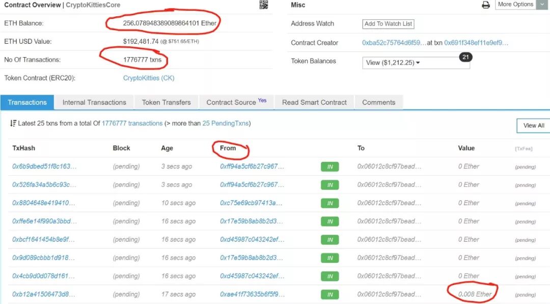Open transaction hash 0x526fa34a5b6c93c
This screenshot has width=550, height=304.
[44, 185]
